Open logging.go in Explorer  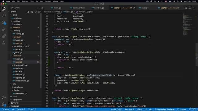[20, 78]
